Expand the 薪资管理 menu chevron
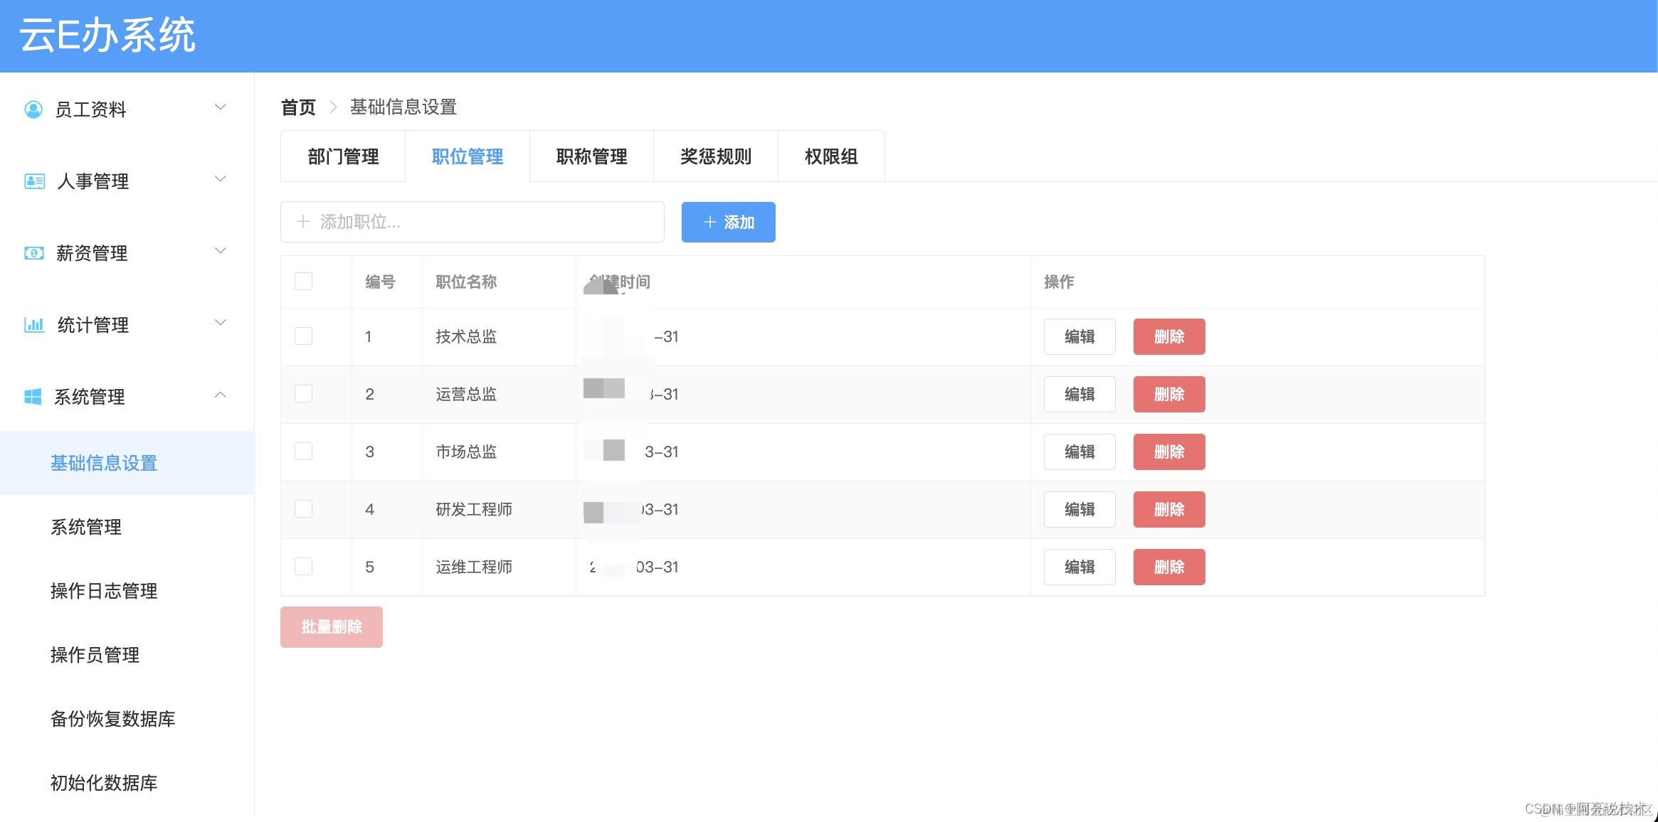The width and height of the screenshot is (1658, 822). coord(221,250)
